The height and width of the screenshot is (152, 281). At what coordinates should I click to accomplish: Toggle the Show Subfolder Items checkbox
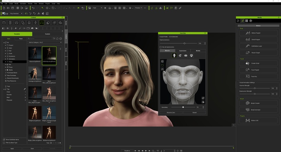pos(4,140)
